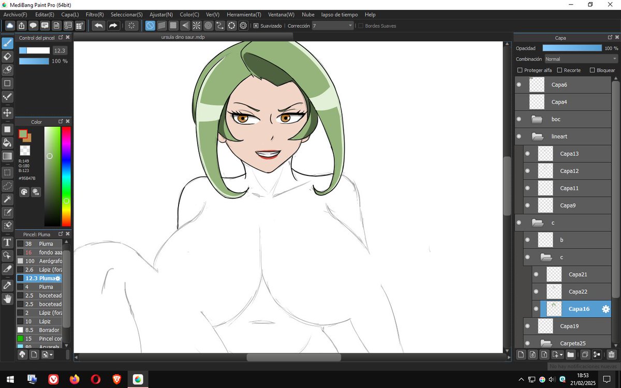Select the Magic Wand tool
621x388 pixels.
[x=7, y=199]
